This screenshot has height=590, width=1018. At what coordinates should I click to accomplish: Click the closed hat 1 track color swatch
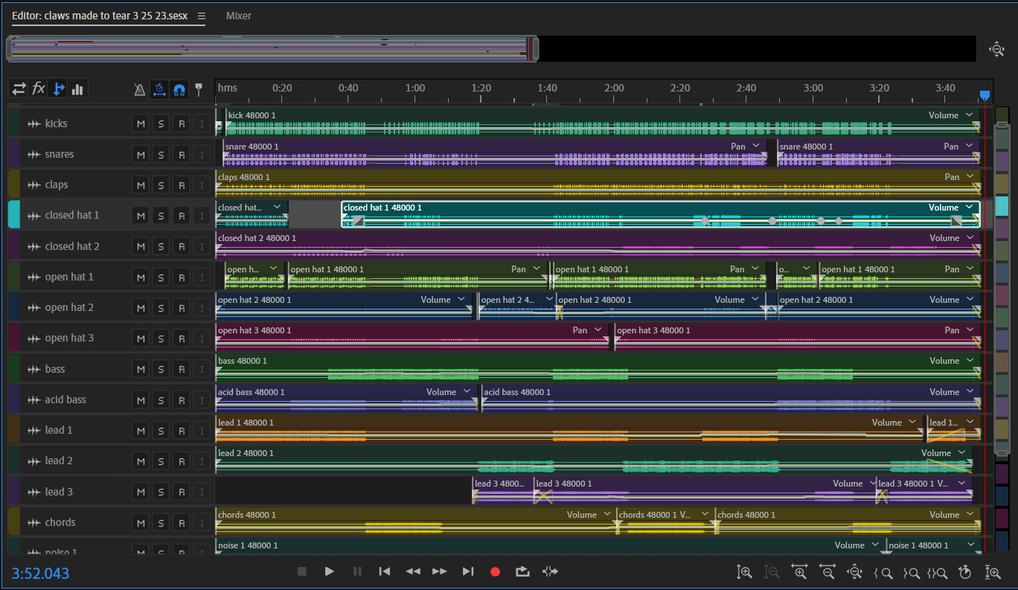(x=13, y=215)
